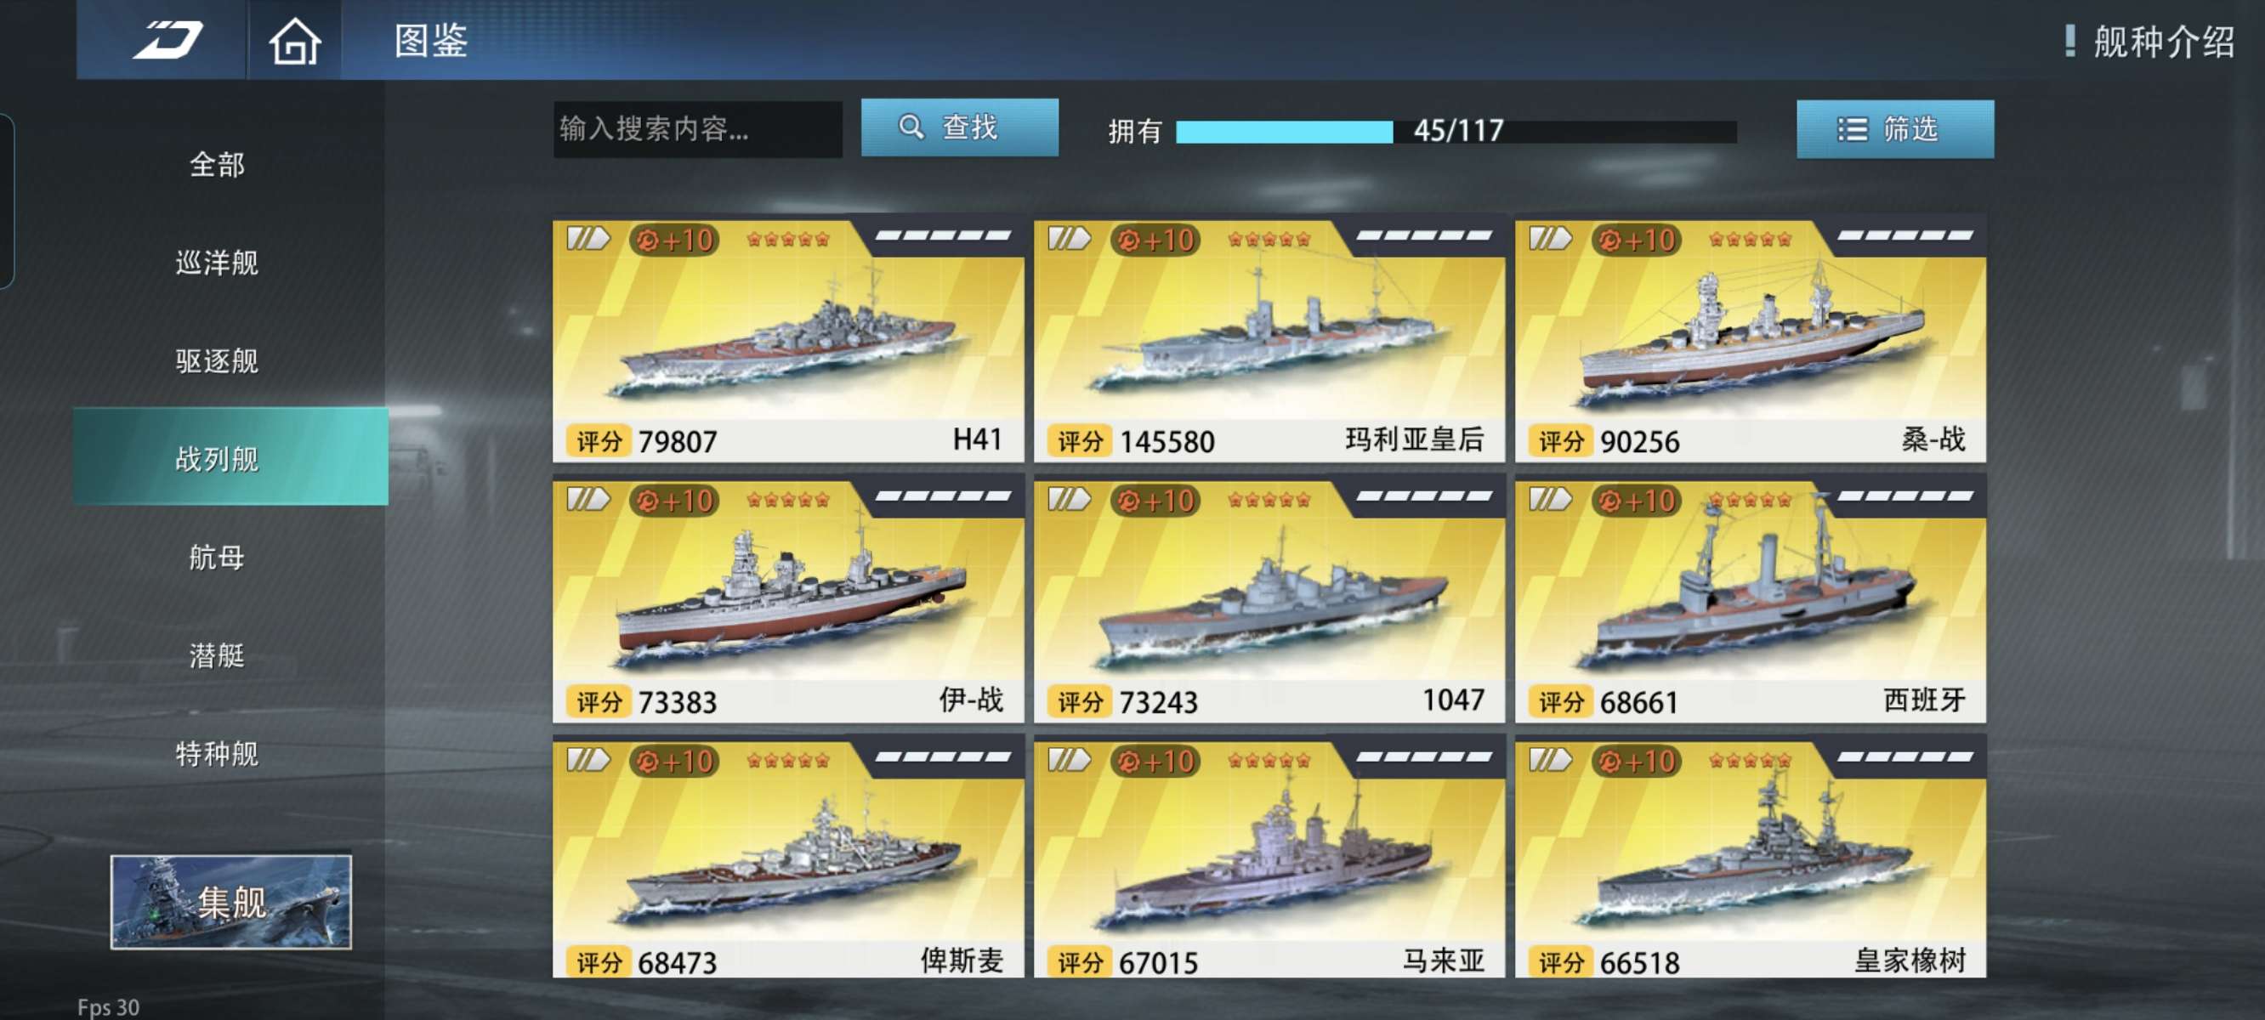This screenshot has width=2265, height=1020.
Task: Select the 全部 category tab
Action: tap(216, 164)
